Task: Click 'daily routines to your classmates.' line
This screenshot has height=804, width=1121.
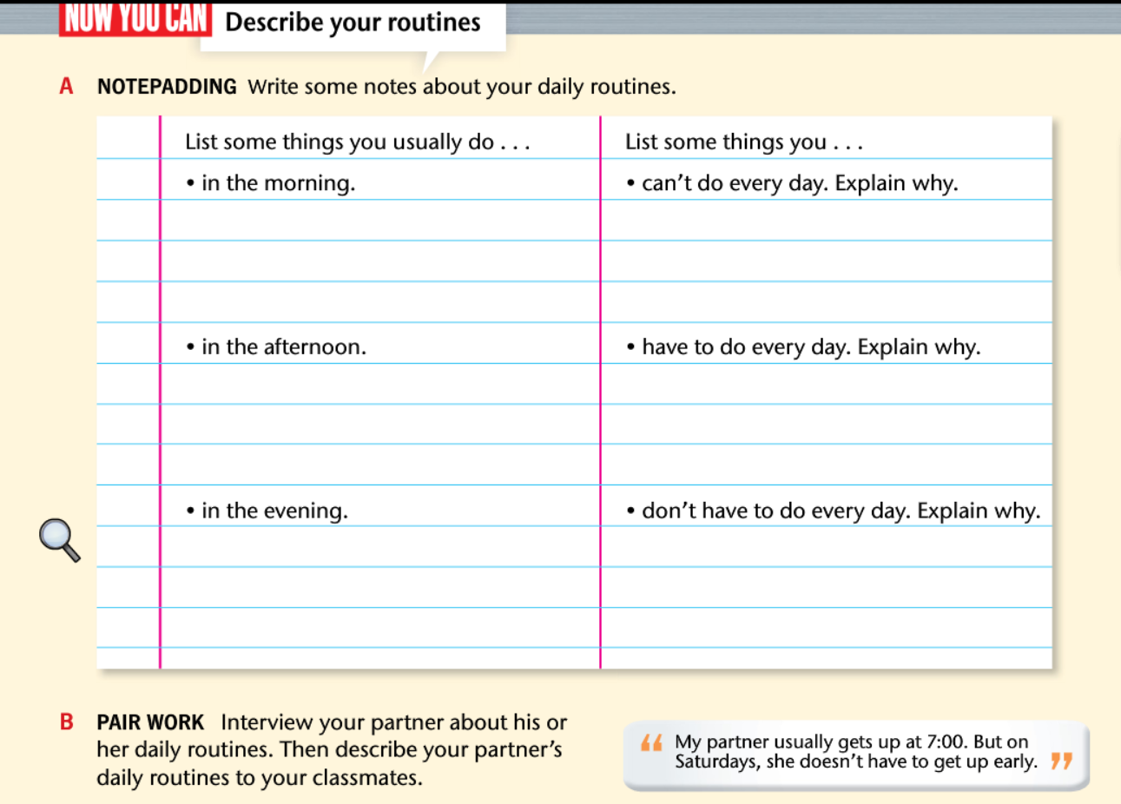Action: tap(260, 778)
